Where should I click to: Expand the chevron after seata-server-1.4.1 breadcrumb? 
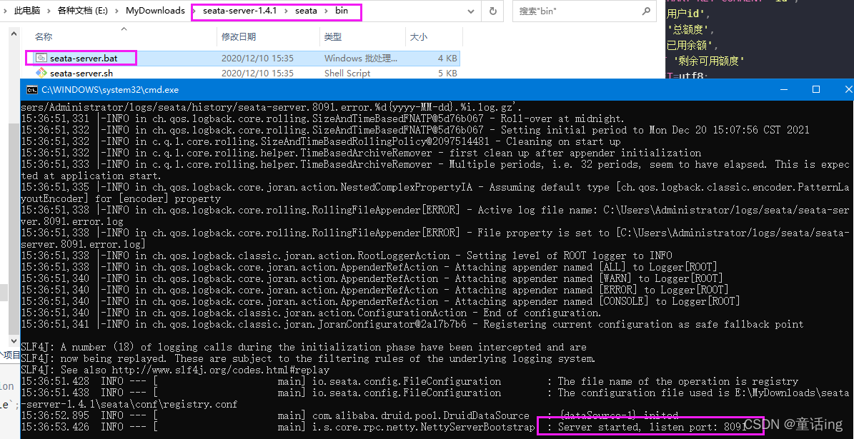[x=286, y=11]
